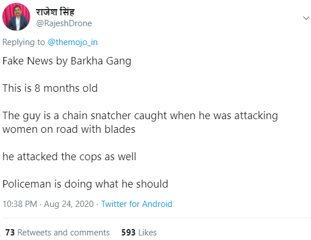The image size is (311, 240).
Task: Open the 10:38 PM timestamp
Action: (x=20, y=204)
